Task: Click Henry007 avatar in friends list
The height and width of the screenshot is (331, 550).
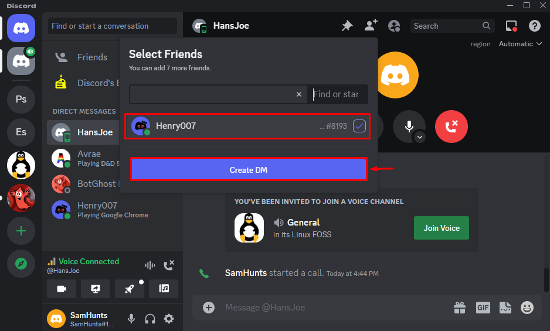Action: click(x=141, y=126)
